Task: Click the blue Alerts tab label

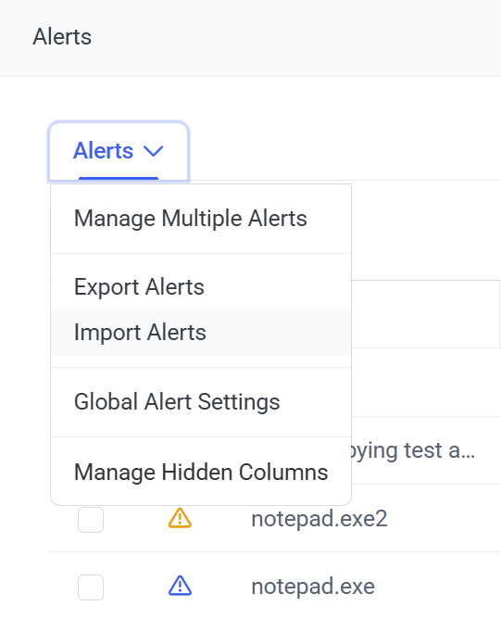Action: [x=104, y=150]
